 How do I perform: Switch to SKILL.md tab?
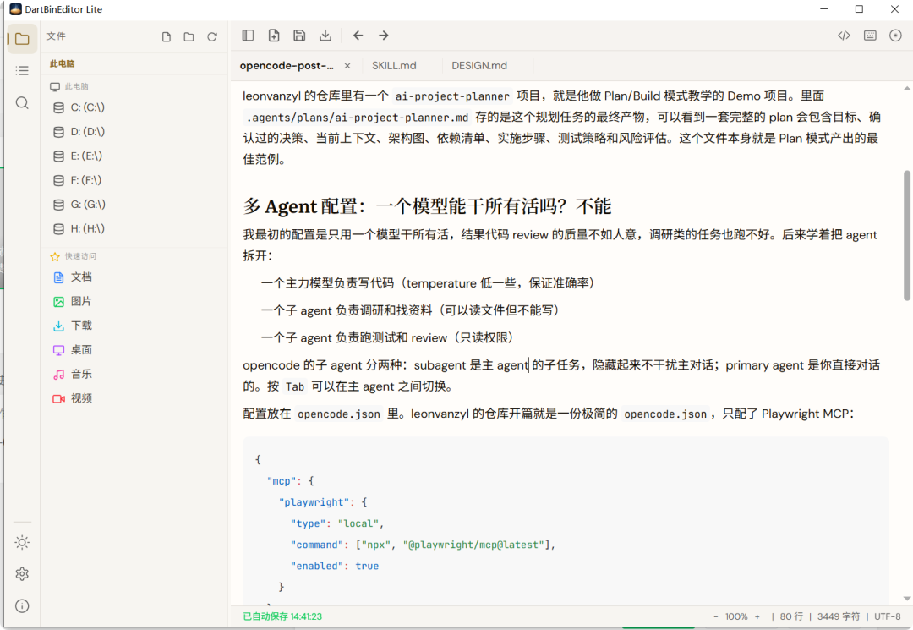click(394, 66)
